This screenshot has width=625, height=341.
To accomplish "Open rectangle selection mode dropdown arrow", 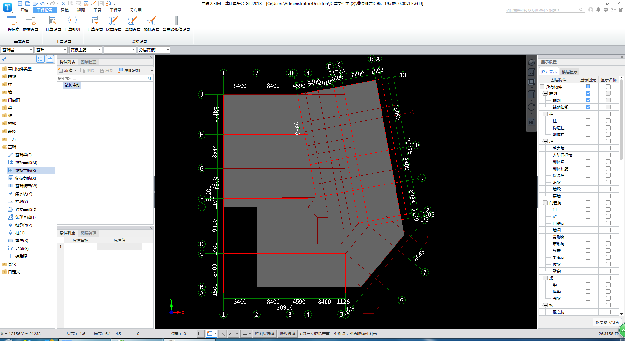I will tap(215, 334).
